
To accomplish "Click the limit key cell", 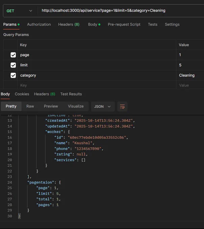I will point(97,65).
